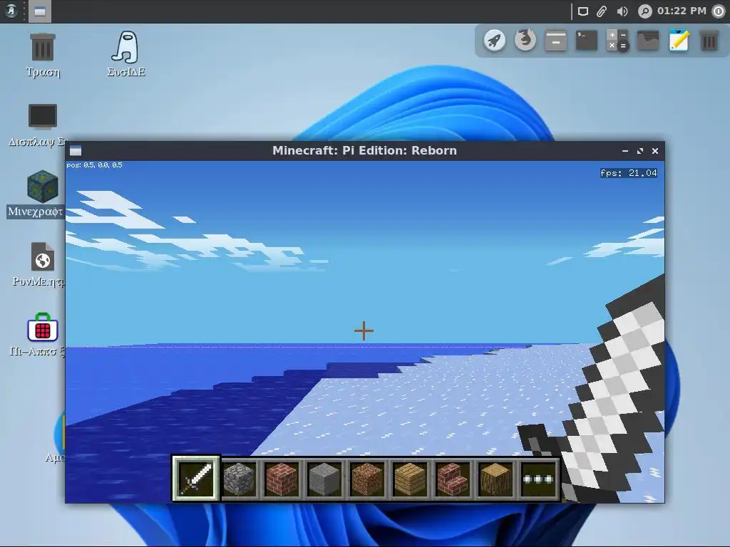Select the dirt block in hotbar
The height and width of the screenshot is (547, 730).
tap(367, 479)
